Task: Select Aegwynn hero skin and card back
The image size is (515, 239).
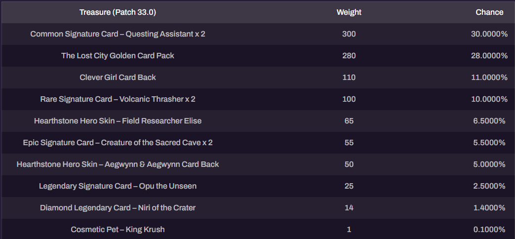Action: (x=118, y=164)
